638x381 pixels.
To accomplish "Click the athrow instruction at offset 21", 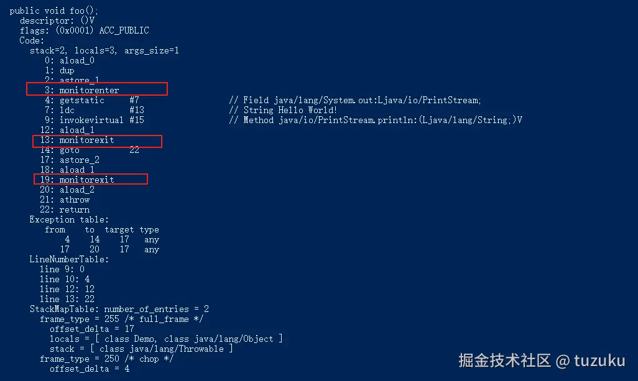I will (x=75, y=200).
